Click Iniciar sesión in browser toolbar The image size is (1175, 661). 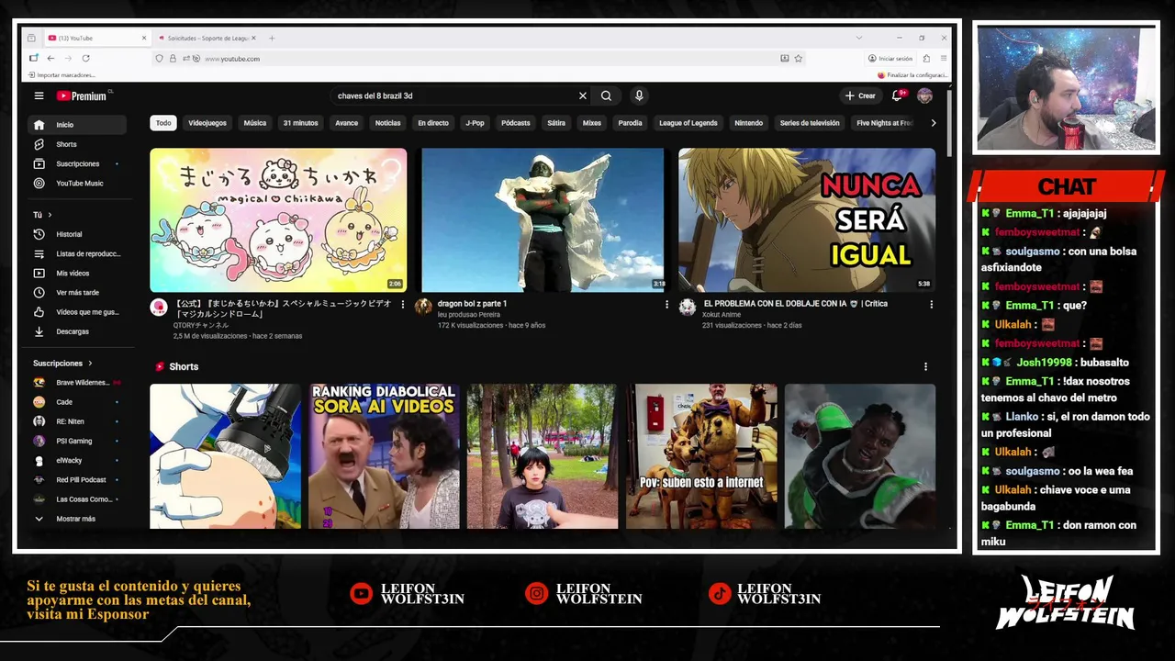point(890,58)
